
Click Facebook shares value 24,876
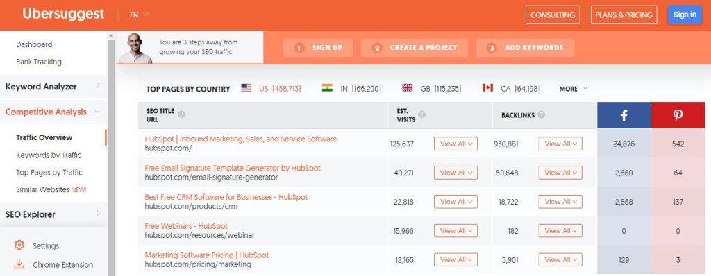tap(624, 144)
